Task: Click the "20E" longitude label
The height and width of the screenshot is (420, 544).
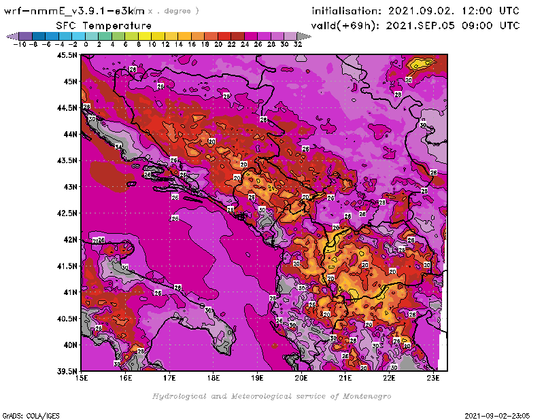Action: coord(301,378)
